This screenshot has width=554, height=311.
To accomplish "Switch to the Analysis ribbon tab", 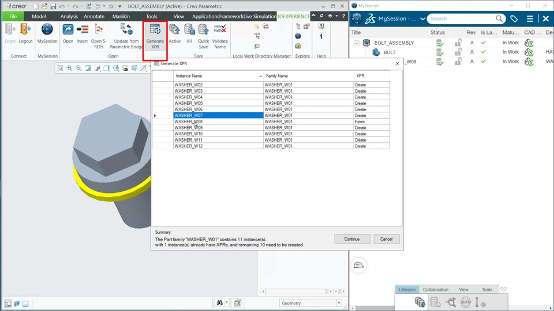I will pyautogui.click(x=69, y=16).
